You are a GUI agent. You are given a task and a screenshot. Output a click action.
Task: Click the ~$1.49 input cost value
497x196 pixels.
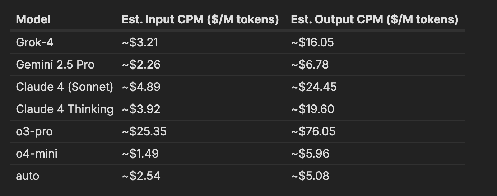[x=140, y=154]
